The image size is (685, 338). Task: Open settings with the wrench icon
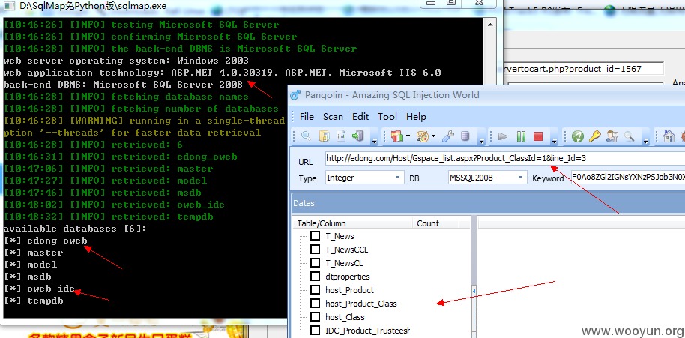[x=448, y=136]
